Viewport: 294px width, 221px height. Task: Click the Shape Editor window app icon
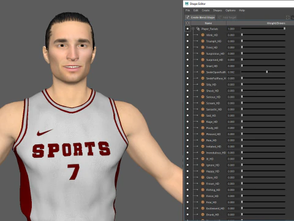[186, 4]
